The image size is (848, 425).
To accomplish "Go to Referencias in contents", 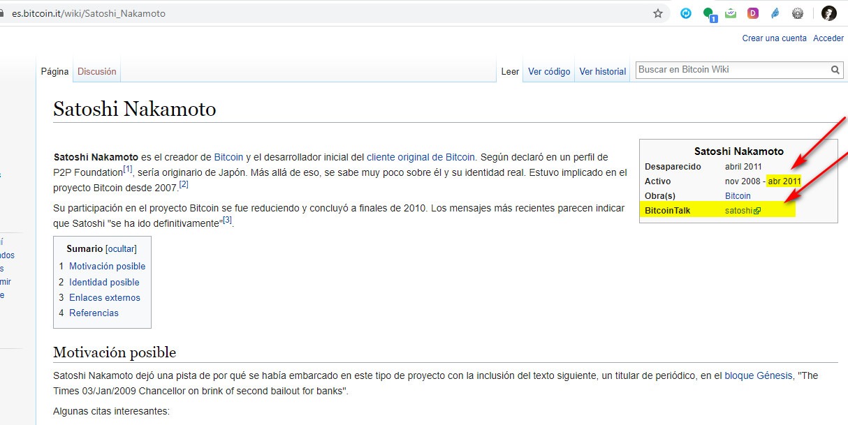I will click(x=94, y=313).
